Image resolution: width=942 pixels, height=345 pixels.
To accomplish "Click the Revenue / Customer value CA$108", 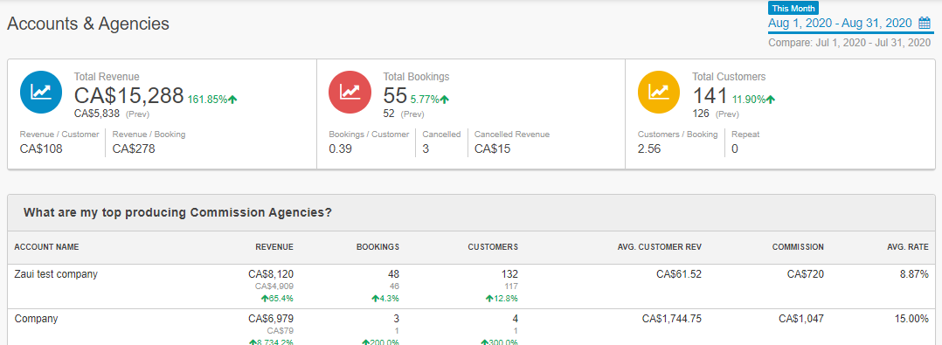I will pyautogui.click(x=41, y=148).
